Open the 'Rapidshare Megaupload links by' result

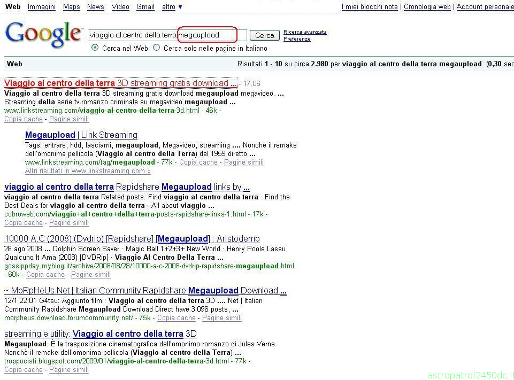pos(127,187)
